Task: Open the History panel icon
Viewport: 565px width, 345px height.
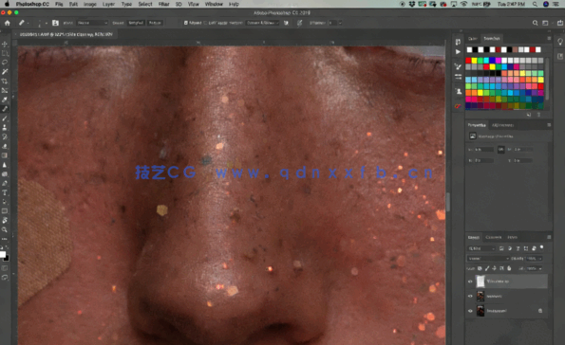Action: pos(458,42)
